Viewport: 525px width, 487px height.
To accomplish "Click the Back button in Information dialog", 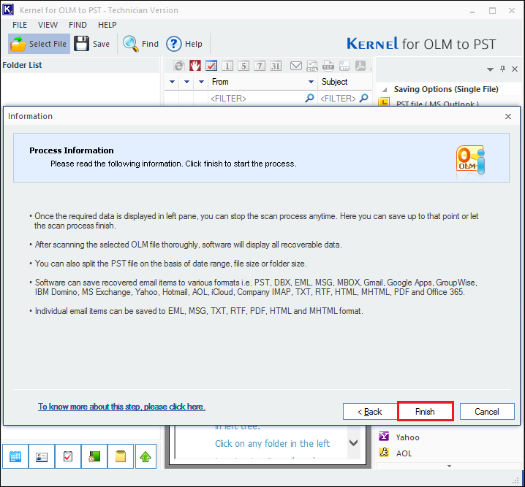I will (x=370, y=412).
